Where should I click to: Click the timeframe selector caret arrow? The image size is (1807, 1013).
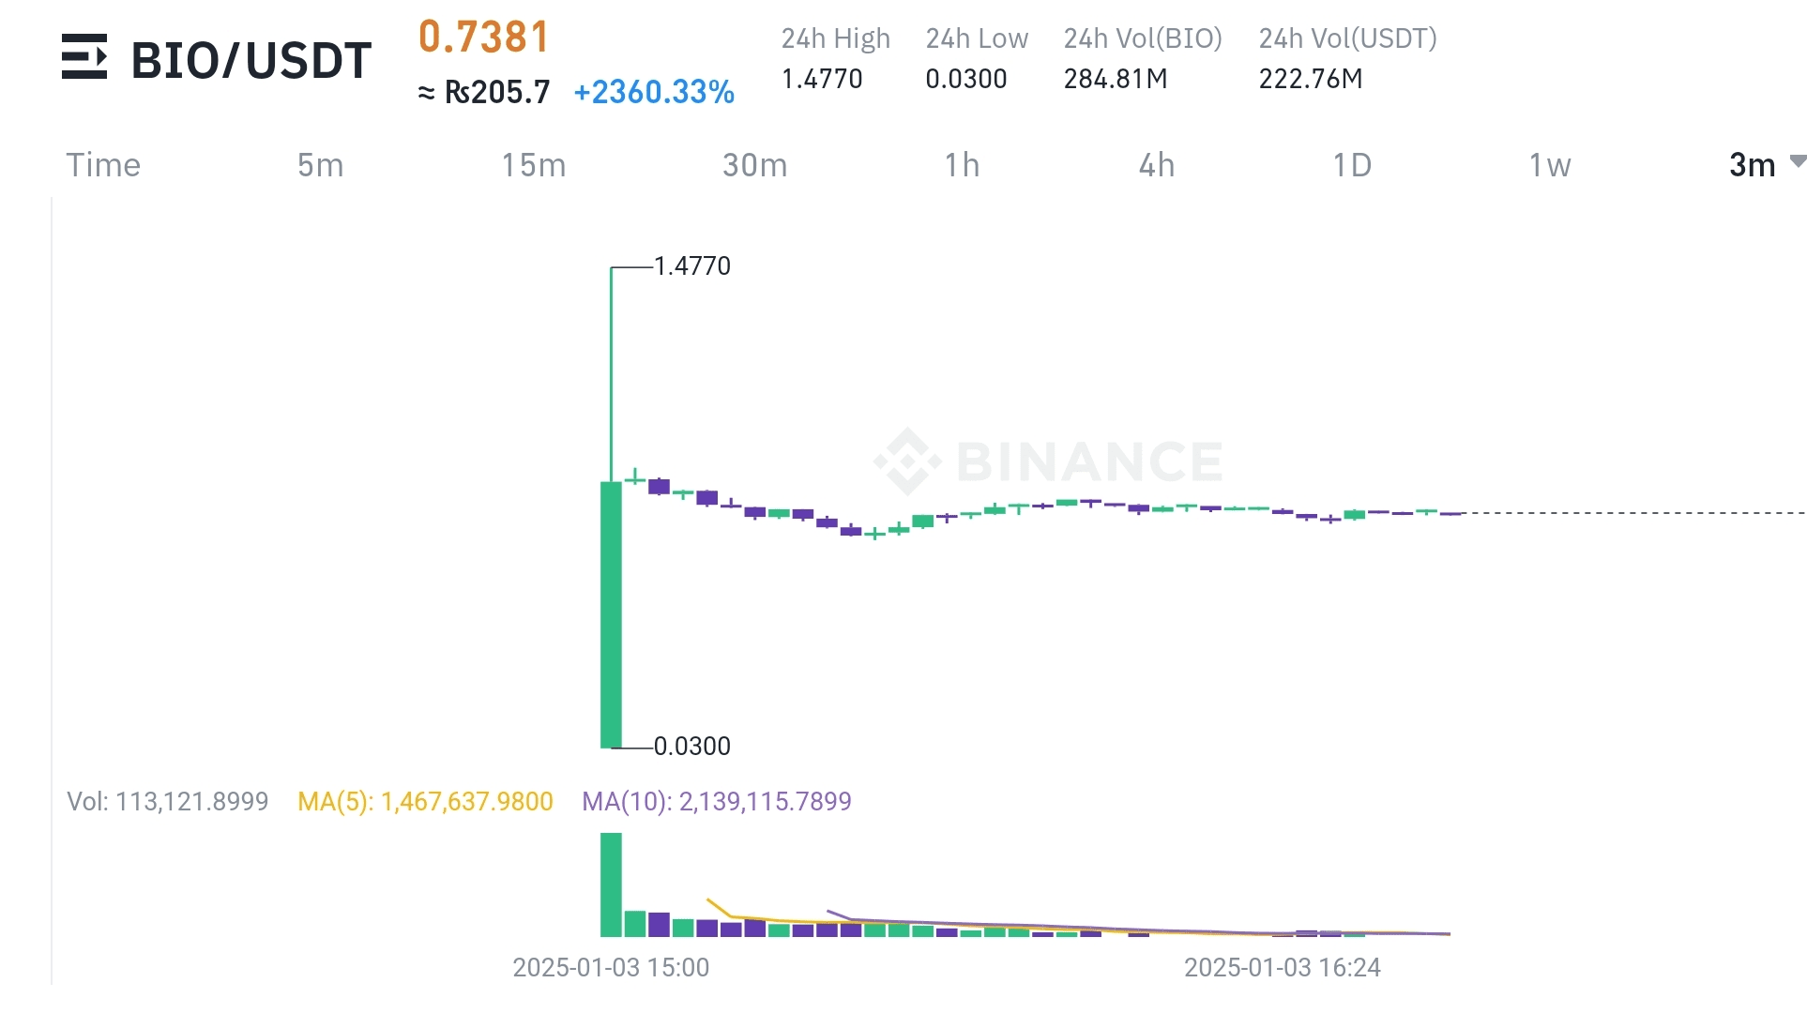click(1794, 163)
